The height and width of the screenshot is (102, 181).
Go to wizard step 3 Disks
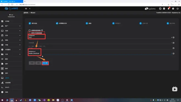pyautogui.click(x=89, y=23)
